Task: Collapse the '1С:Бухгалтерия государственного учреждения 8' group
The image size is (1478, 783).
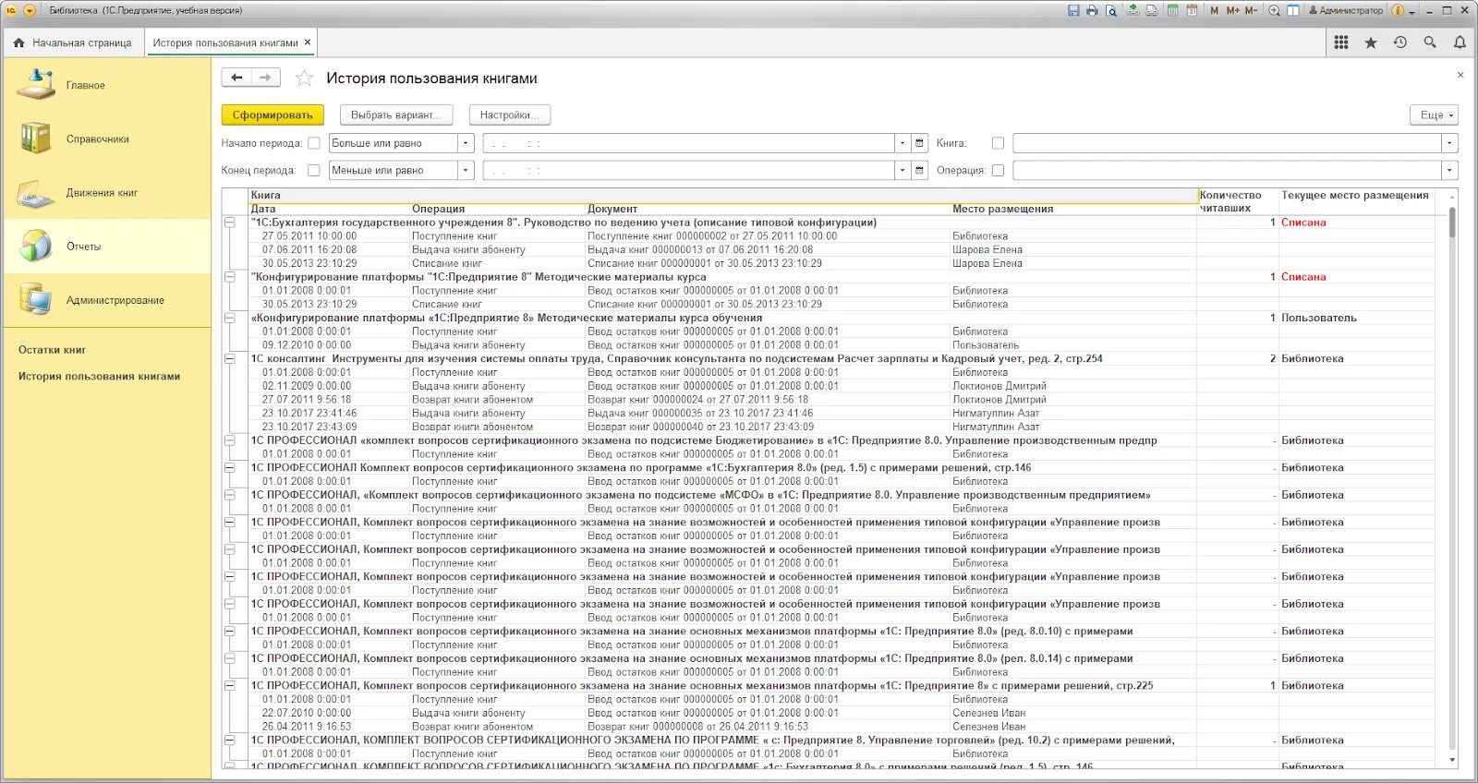Action: coord(229,223)
